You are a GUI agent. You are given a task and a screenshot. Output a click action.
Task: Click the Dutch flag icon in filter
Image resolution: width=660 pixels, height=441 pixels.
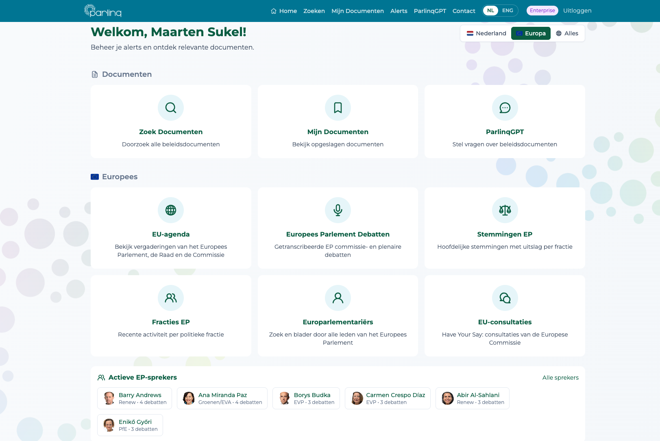[x=470, y=33]
